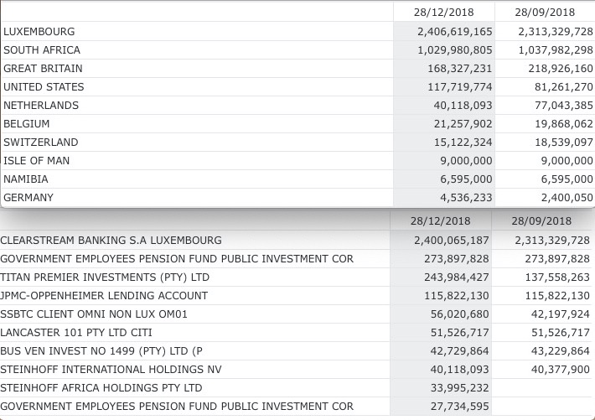Click the South Africa value 1,029,980,805
Screen dimensions: 595x420
tap(454, 50)
